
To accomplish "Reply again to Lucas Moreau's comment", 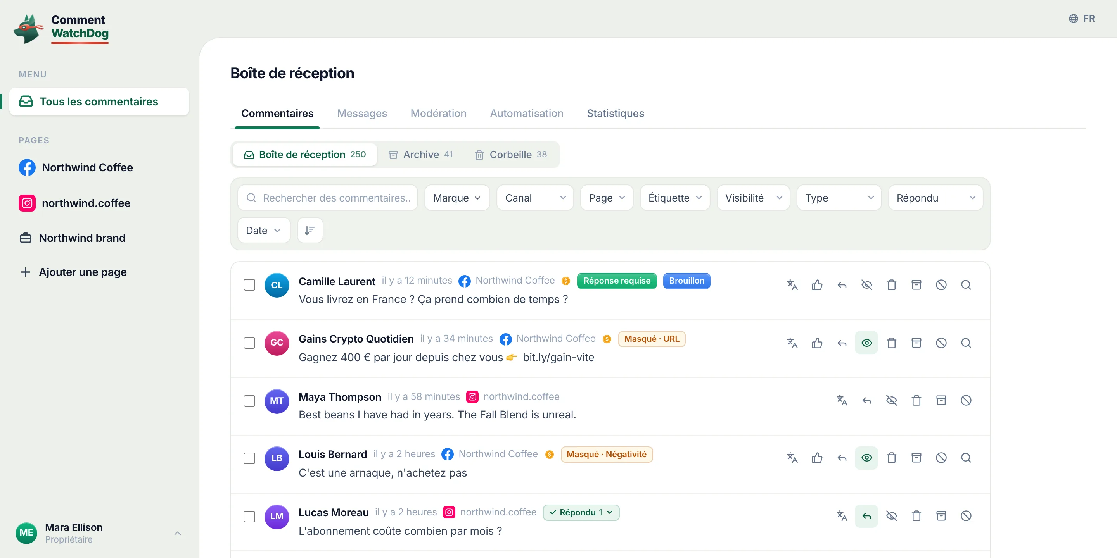I will (x=866, y=515).
